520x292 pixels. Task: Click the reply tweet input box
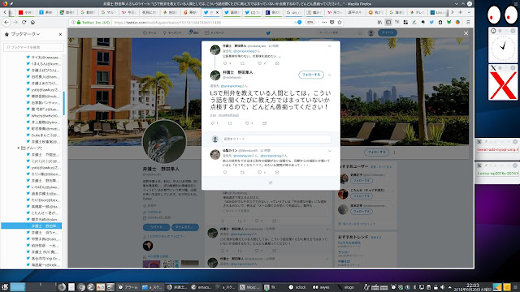pyautogui.click(x=276, y=139)
